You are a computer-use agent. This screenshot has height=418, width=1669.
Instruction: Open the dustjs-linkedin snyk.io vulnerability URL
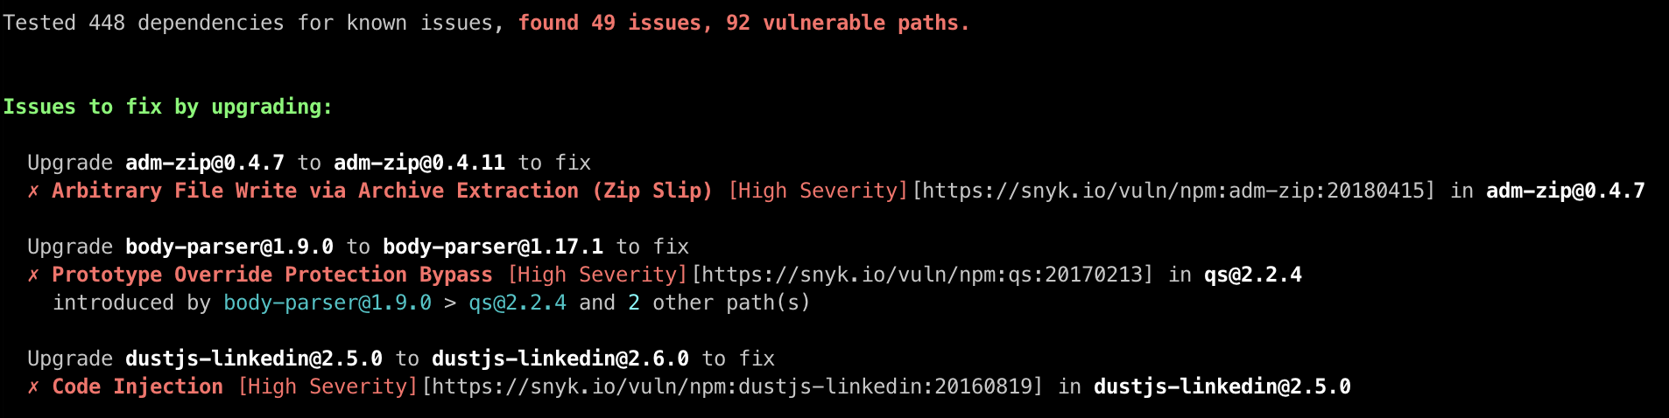click(733, 387)
